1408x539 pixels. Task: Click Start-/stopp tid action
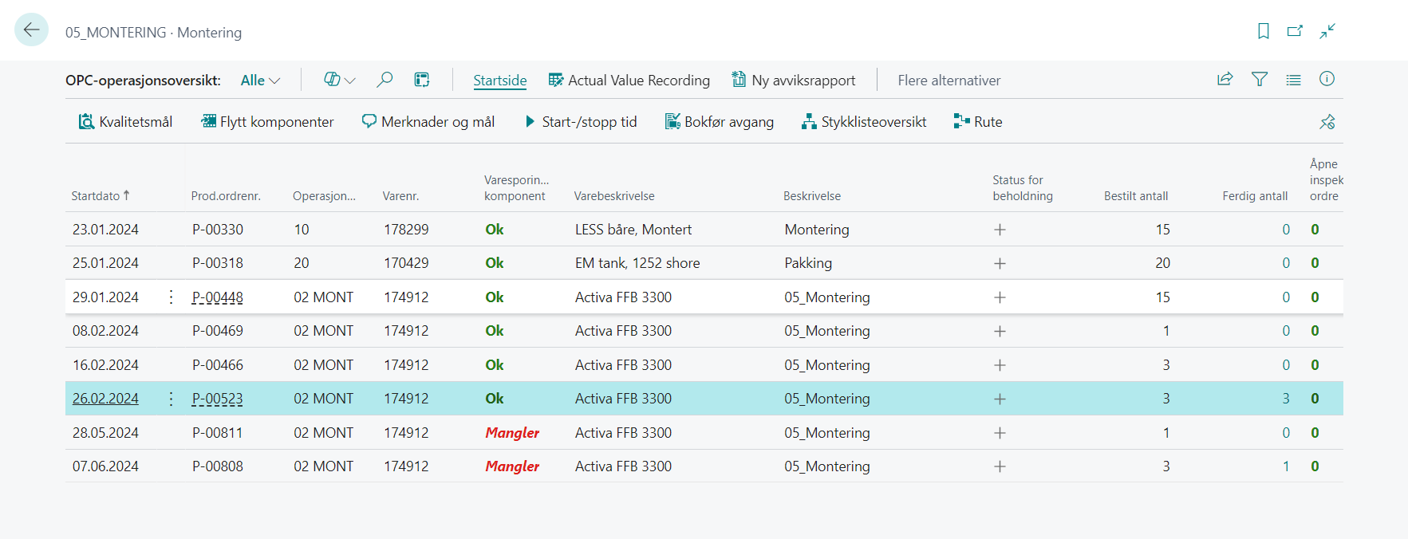(581, 122)
